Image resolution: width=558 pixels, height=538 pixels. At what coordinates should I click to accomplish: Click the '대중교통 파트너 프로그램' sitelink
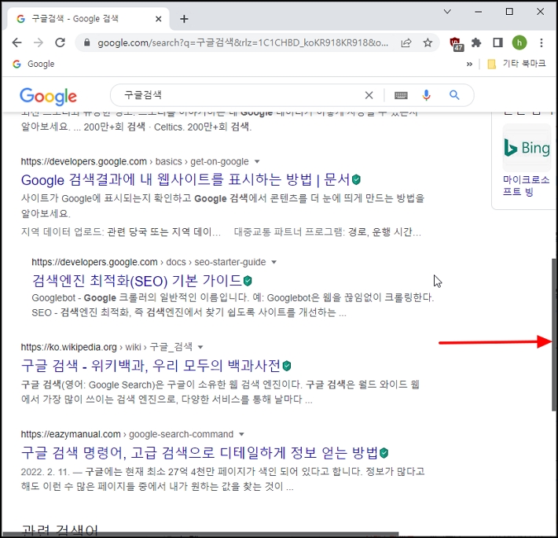coord(288,232)
